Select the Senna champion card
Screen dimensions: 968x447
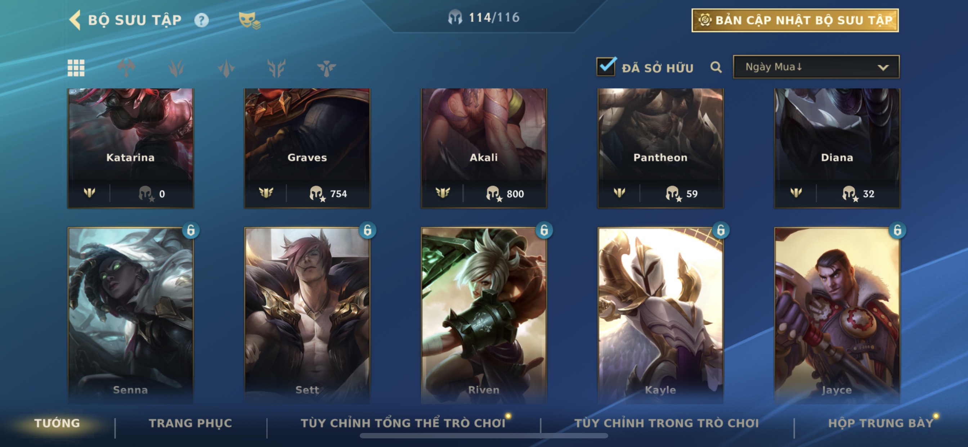coord(131,316)
